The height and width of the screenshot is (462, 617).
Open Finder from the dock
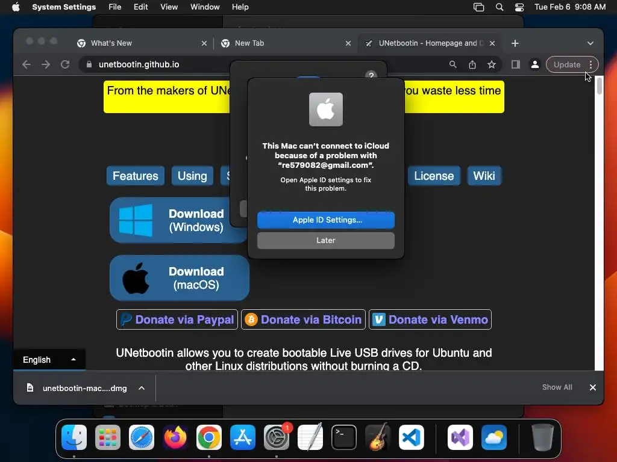pyautogui.click(x=74, y=437)
